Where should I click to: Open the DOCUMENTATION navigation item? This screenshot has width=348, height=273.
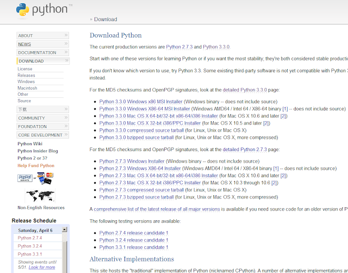42,52
